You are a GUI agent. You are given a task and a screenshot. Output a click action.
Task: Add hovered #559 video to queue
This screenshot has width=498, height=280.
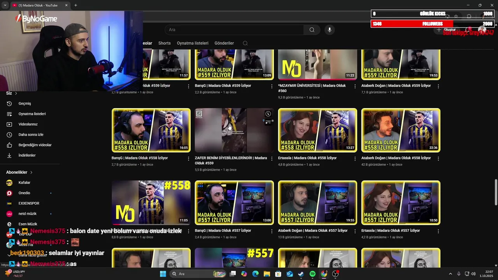point(268,122)
